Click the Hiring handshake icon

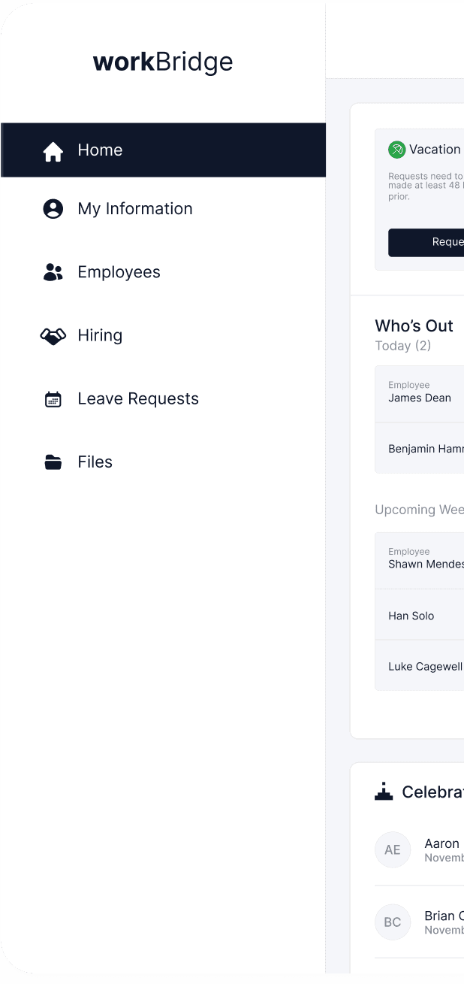[x=53, y=336]
